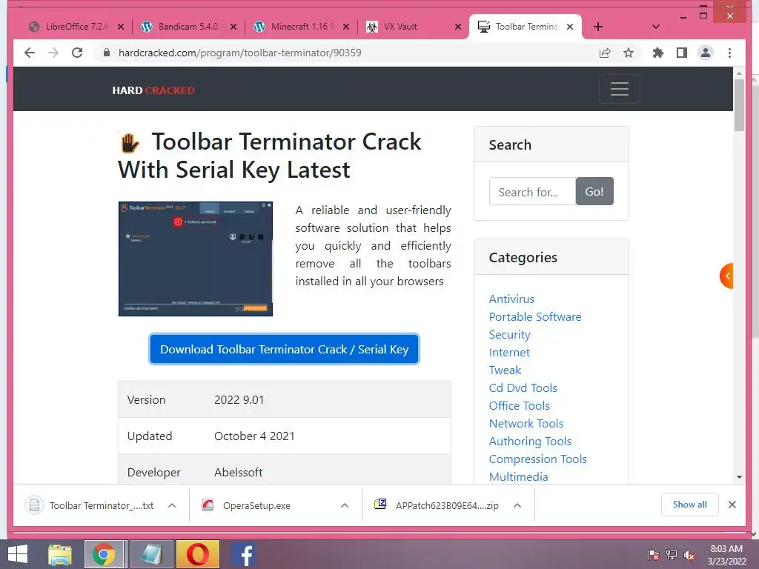Toggle the browser side panel
The height and width of the screenshot is (569, 759).
pos(682,53)
